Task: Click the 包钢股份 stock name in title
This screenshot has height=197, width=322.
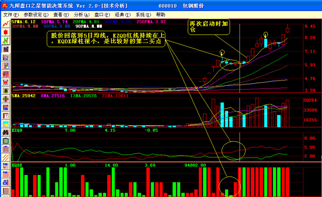Action: (x=193, y=6)
